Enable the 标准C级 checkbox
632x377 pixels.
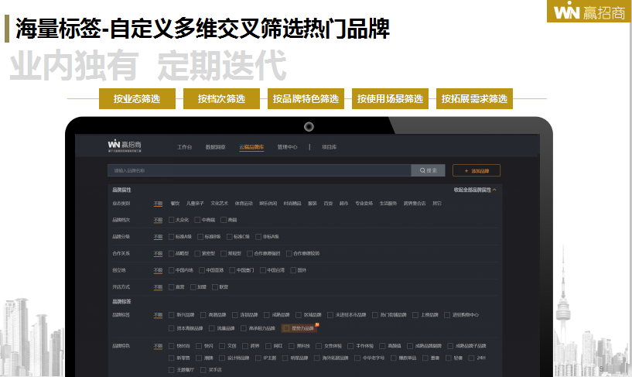(x=230, y=237)
